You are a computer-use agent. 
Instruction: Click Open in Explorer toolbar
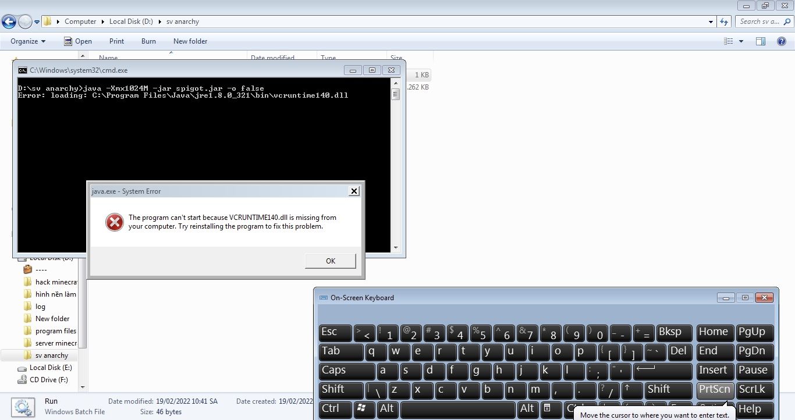point(78,41)
